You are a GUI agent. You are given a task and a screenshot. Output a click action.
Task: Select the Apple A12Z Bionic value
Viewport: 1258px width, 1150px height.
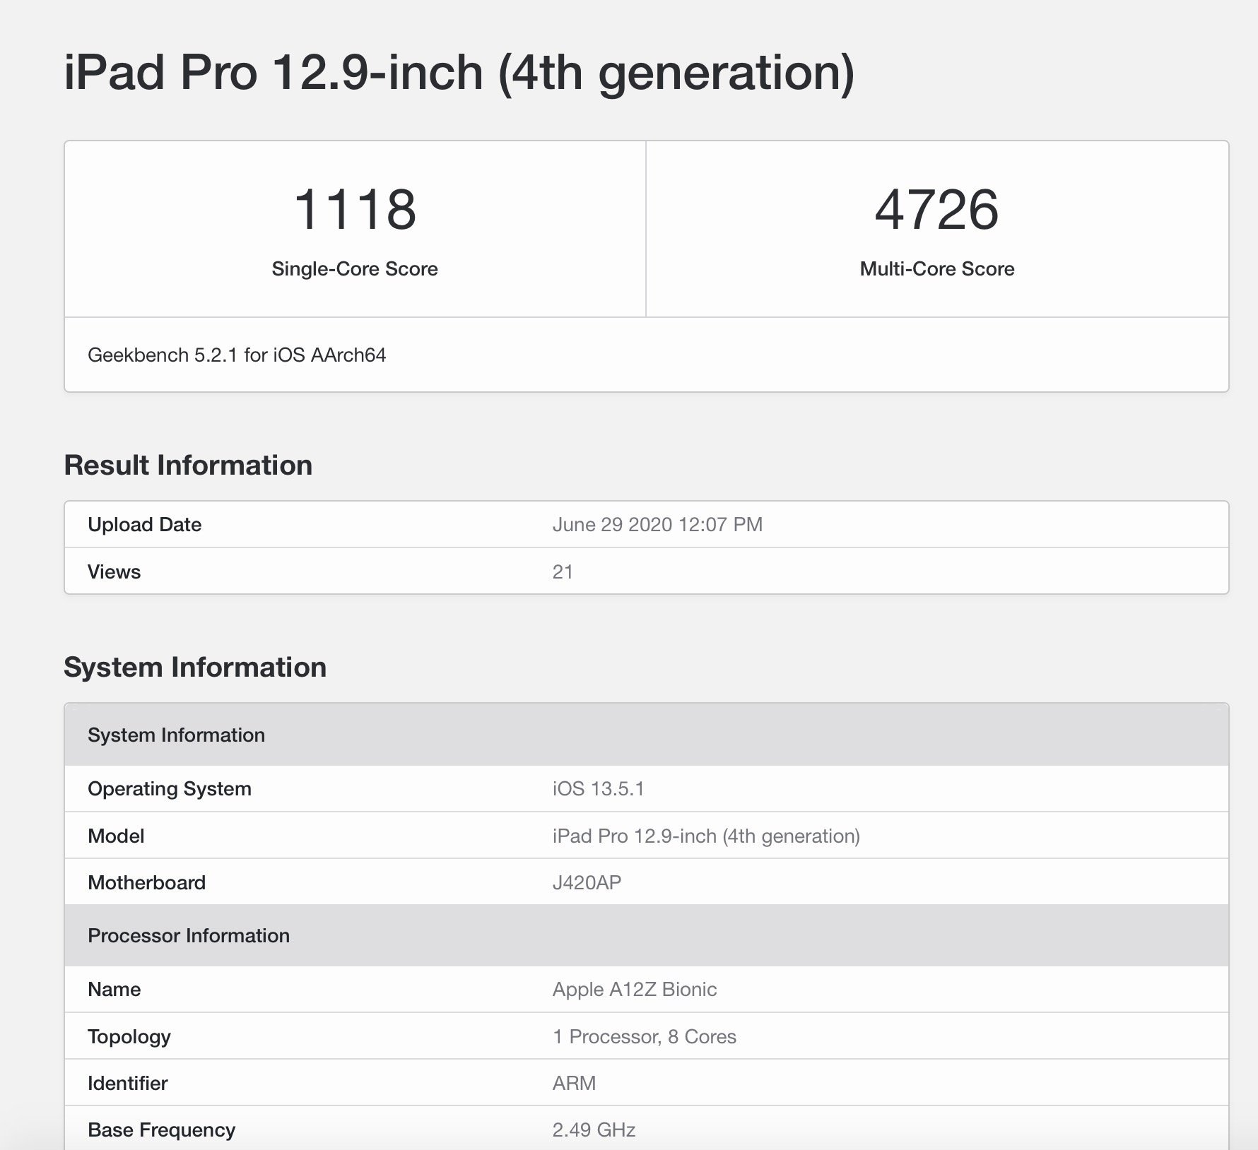[x=635, y=990]
